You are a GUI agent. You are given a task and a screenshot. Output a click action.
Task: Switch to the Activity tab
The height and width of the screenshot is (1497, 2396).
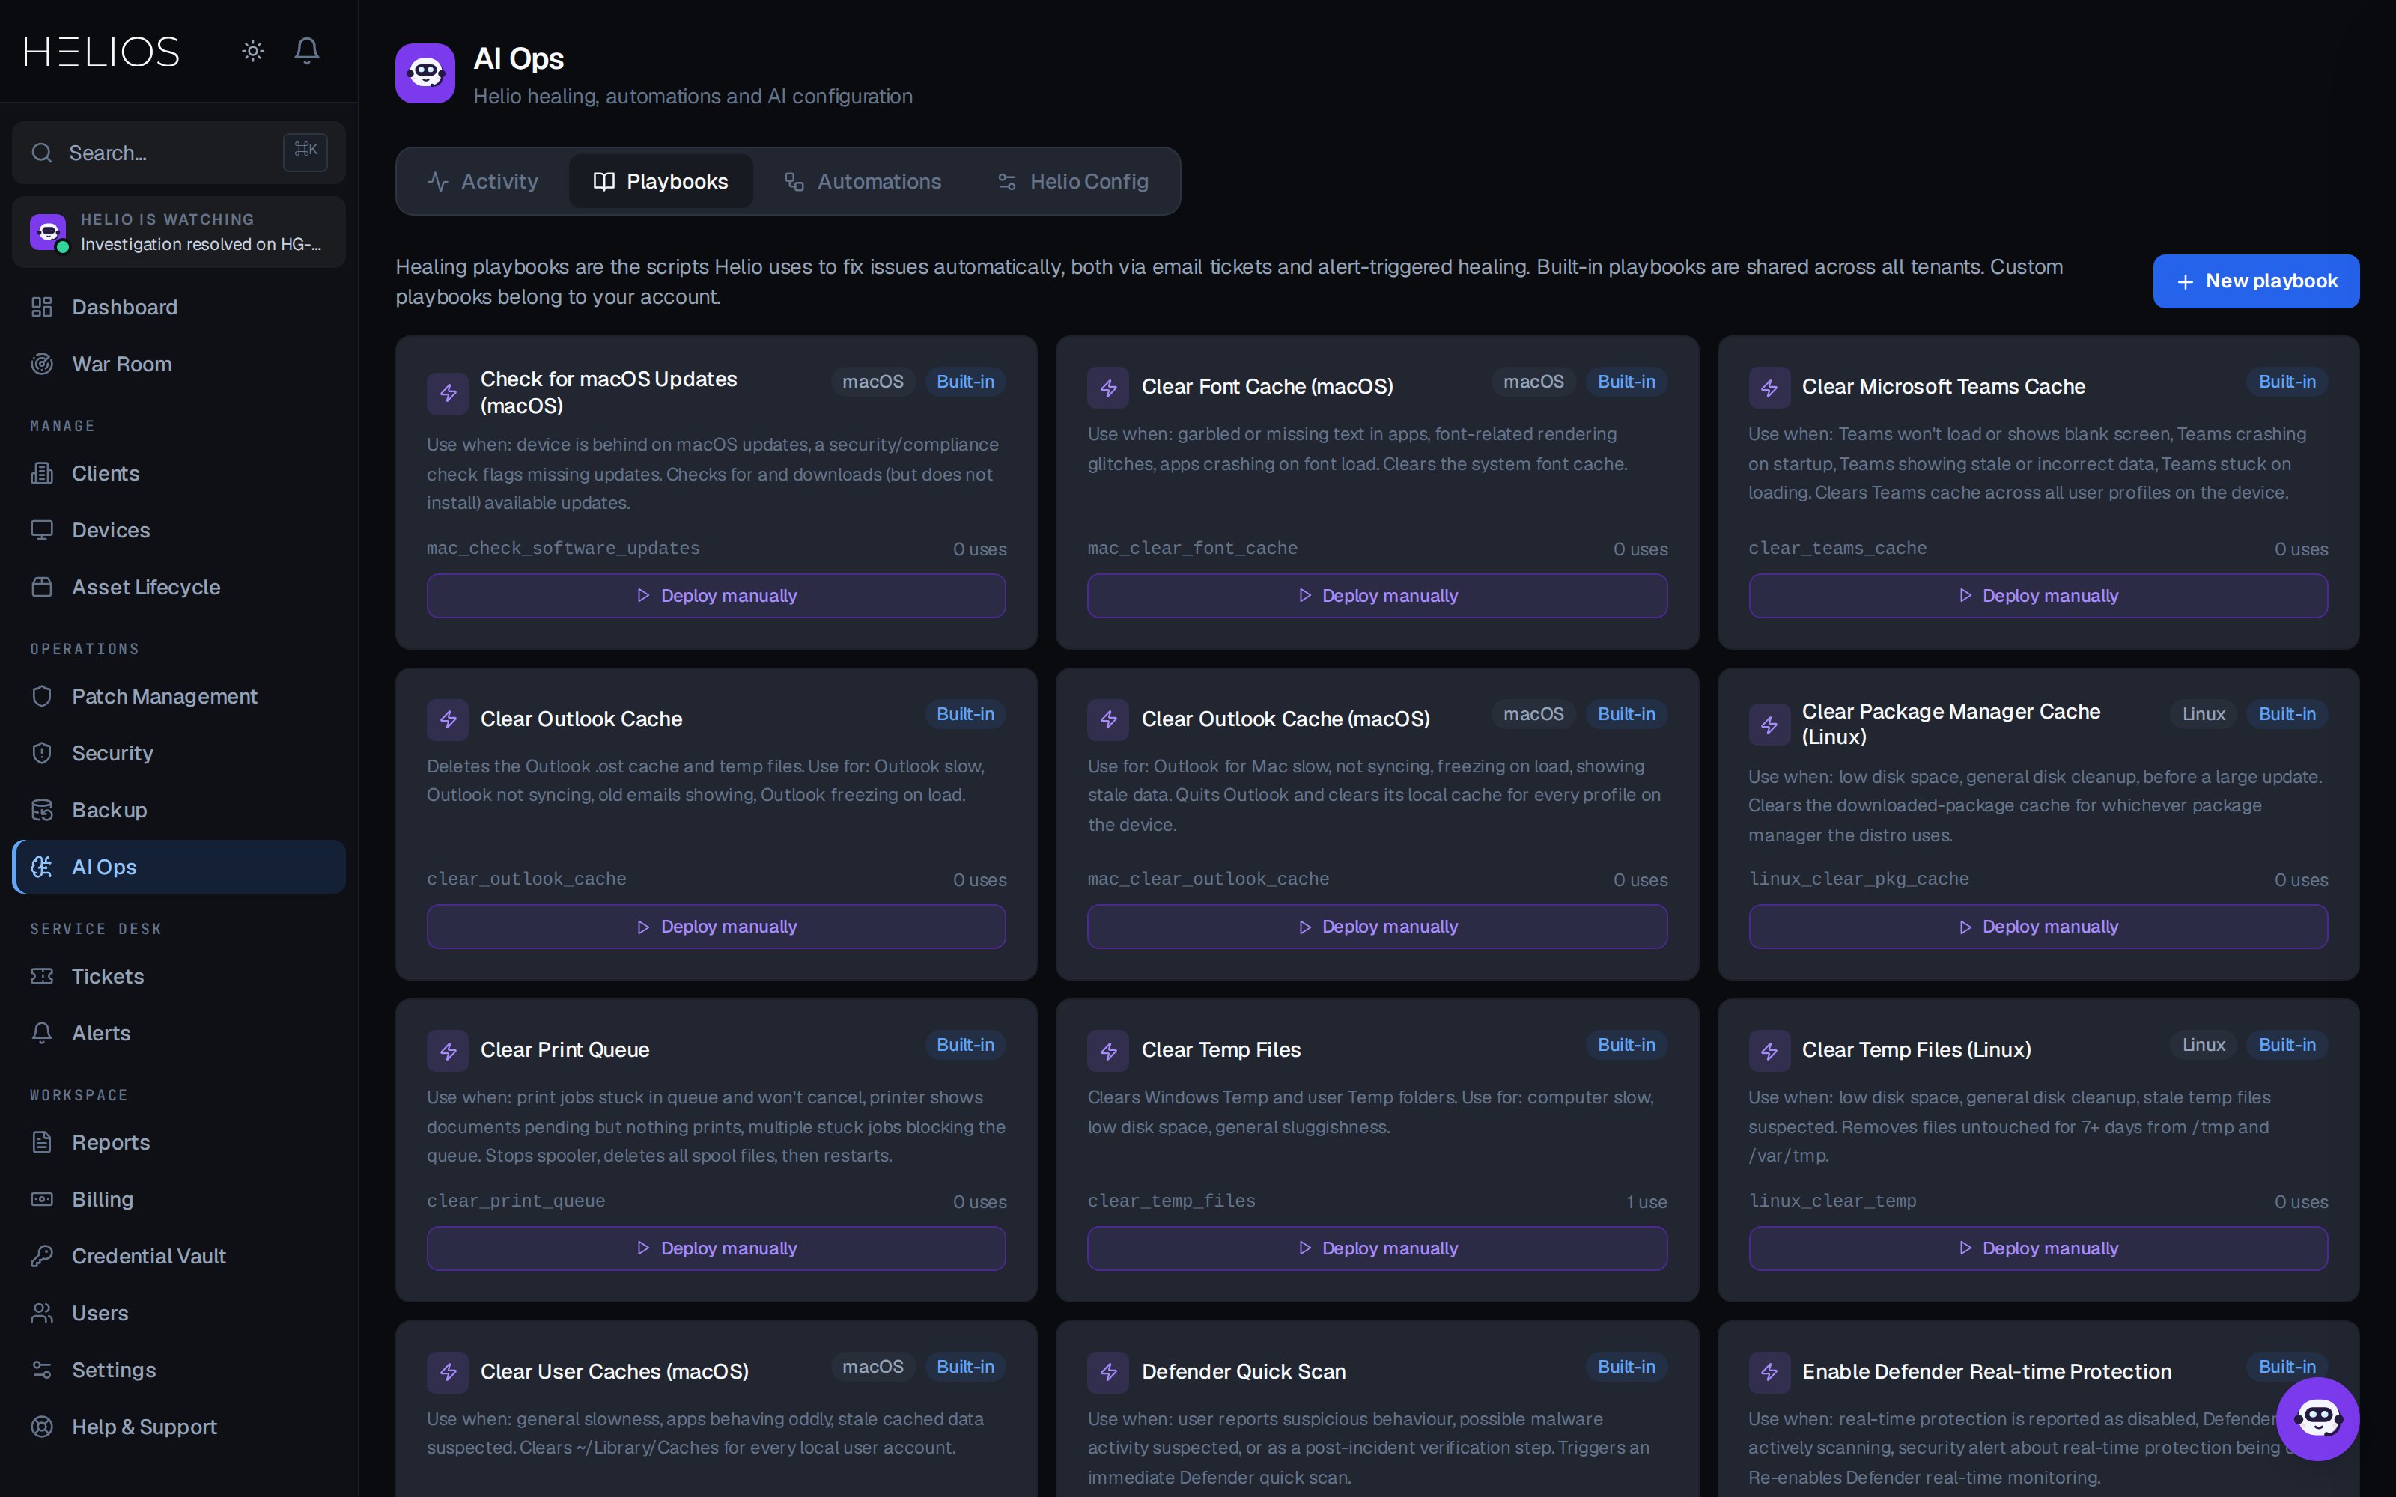483,181
